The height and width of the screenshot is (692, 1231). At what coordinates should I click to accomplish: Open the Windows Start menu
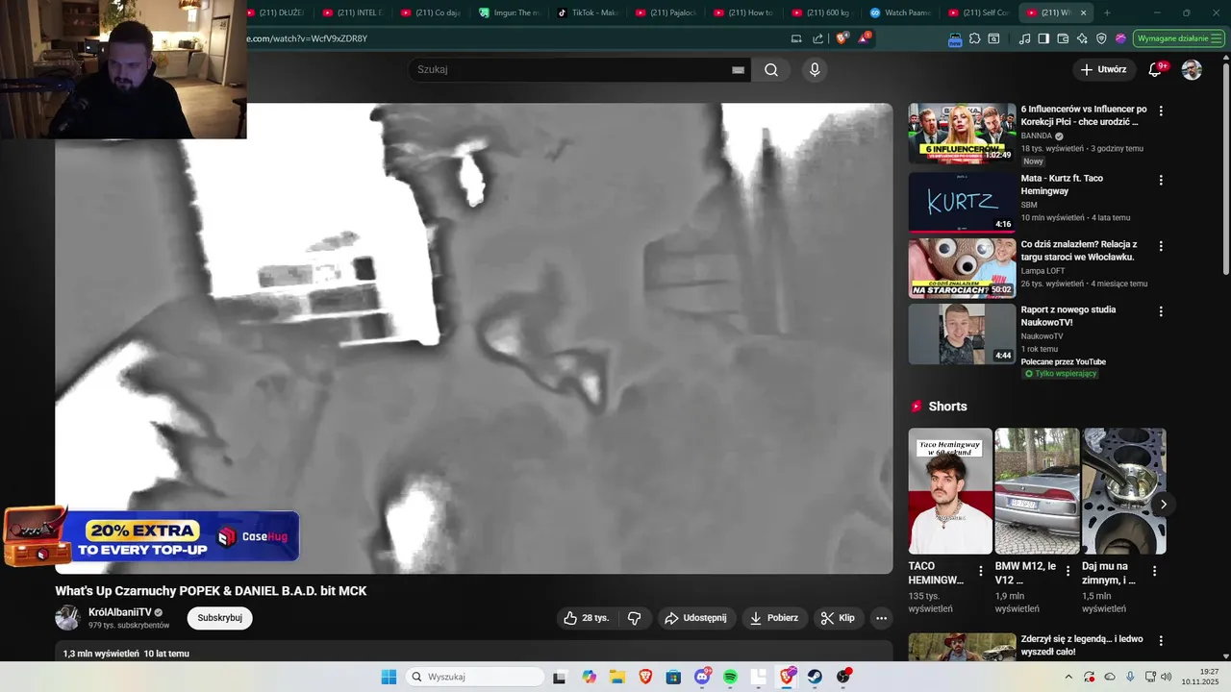point(389,677)
